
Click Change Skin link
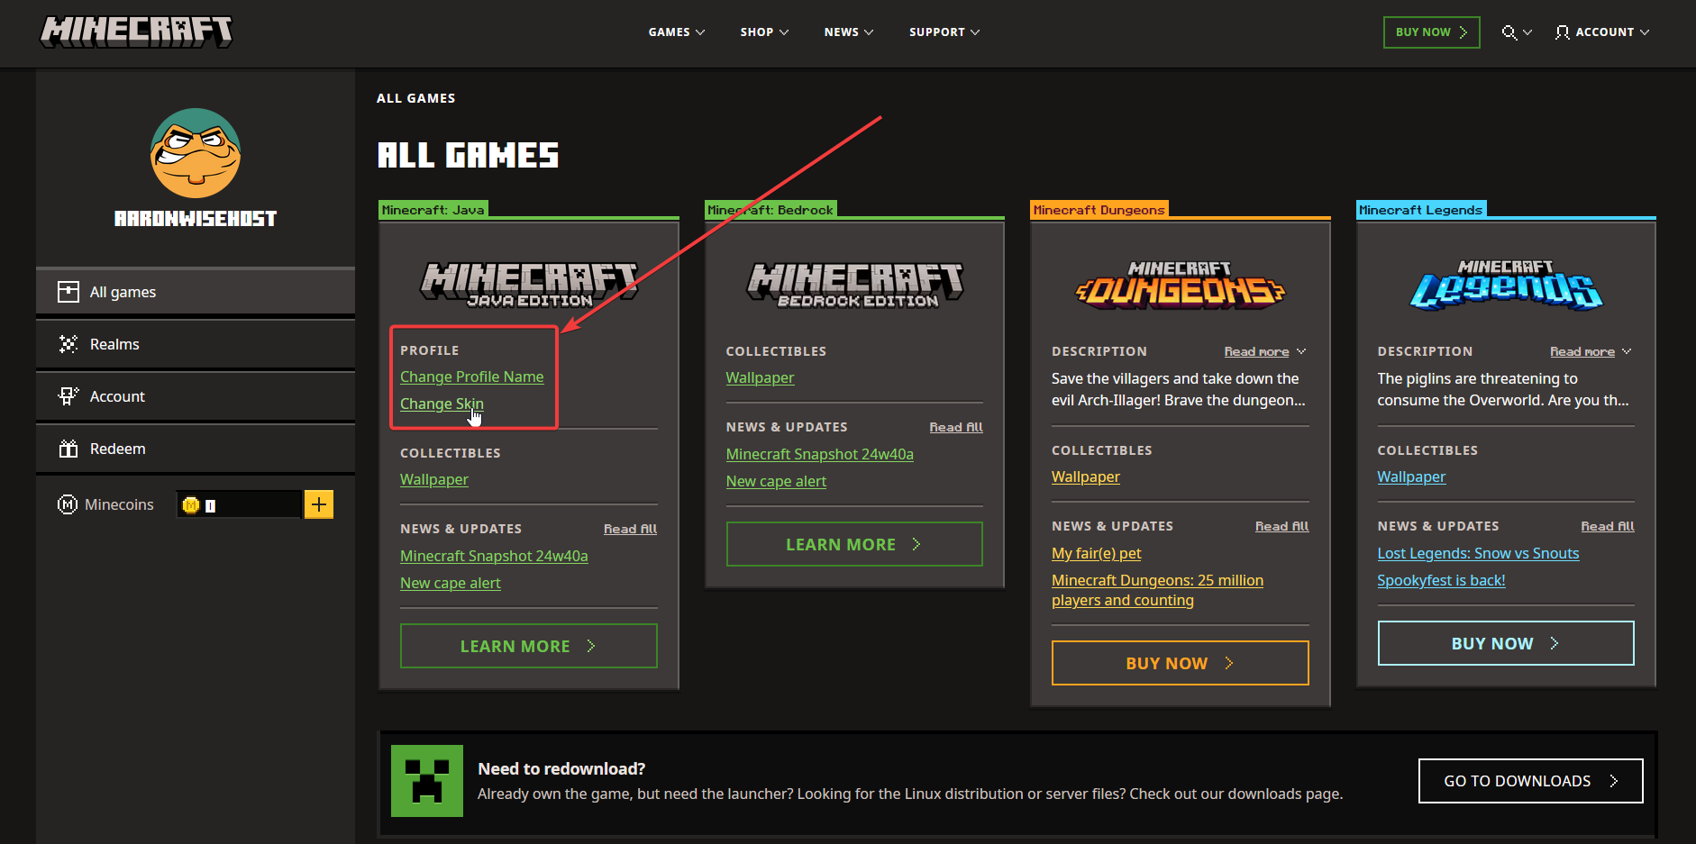click(442, 404)
